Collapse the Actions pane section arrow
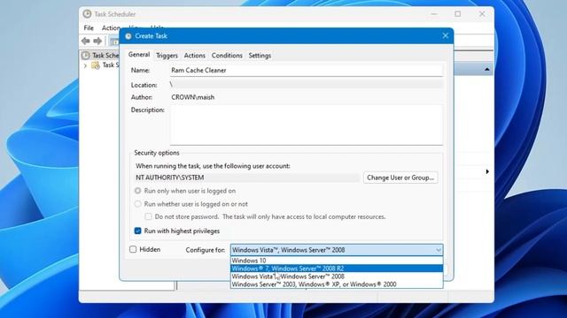Image resolution: width=567 pixels, height=318 pixels. 487,69
